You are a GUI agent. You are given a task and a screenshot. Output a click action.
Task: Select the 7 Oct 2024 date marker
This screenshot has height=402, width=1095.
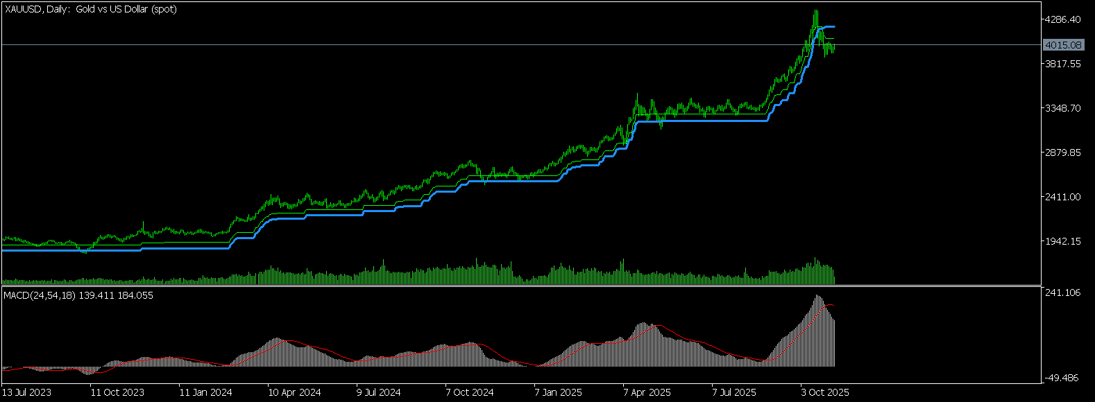click(470, 392)
